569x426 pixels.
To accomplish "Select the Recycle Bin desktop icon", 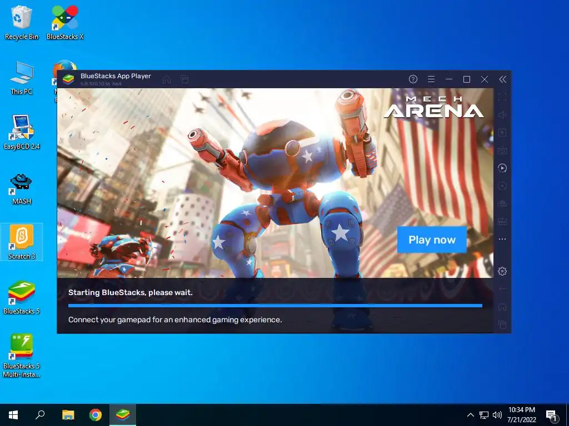I will pyautogui.click(x=22, y=23).
